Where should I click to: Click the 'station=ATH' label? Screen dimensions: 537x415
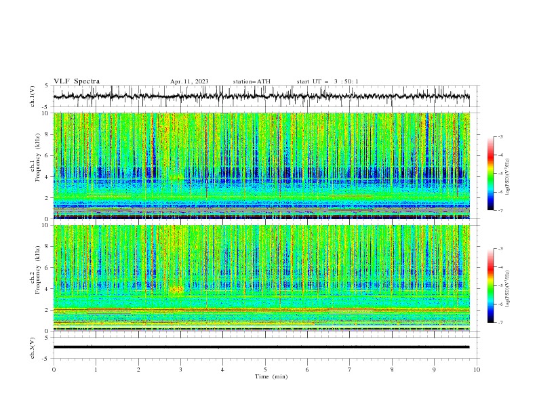click(x=252, y=81)
